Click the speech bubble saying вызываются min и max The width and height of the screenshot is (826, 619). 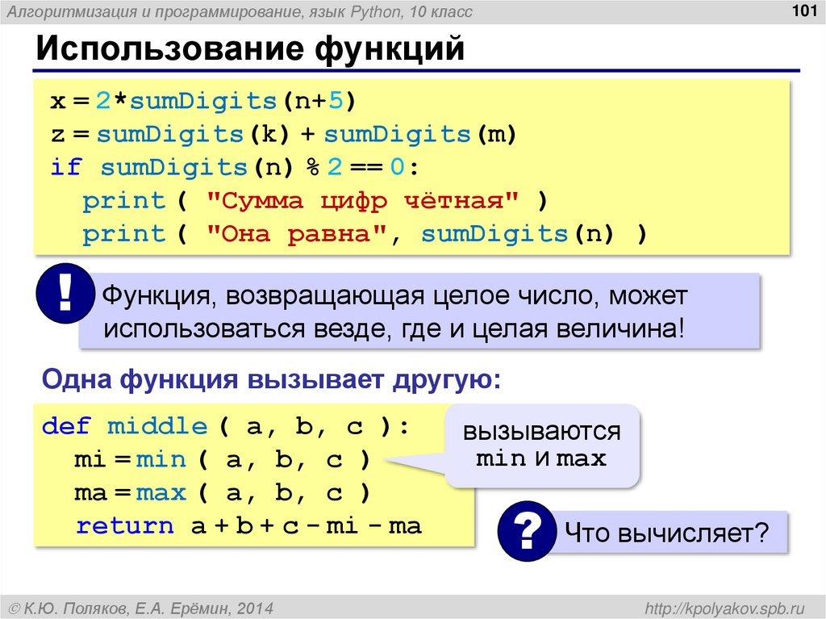point(542,445)
